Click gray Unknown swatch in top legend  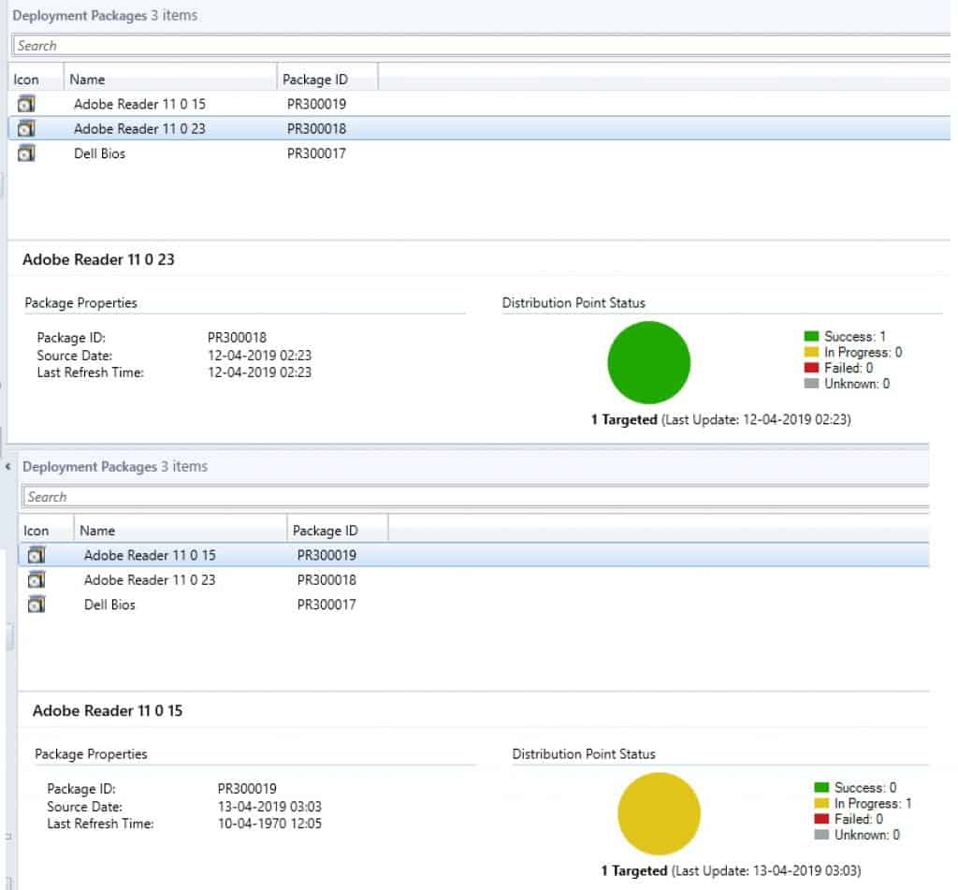[x=811, y=384]
